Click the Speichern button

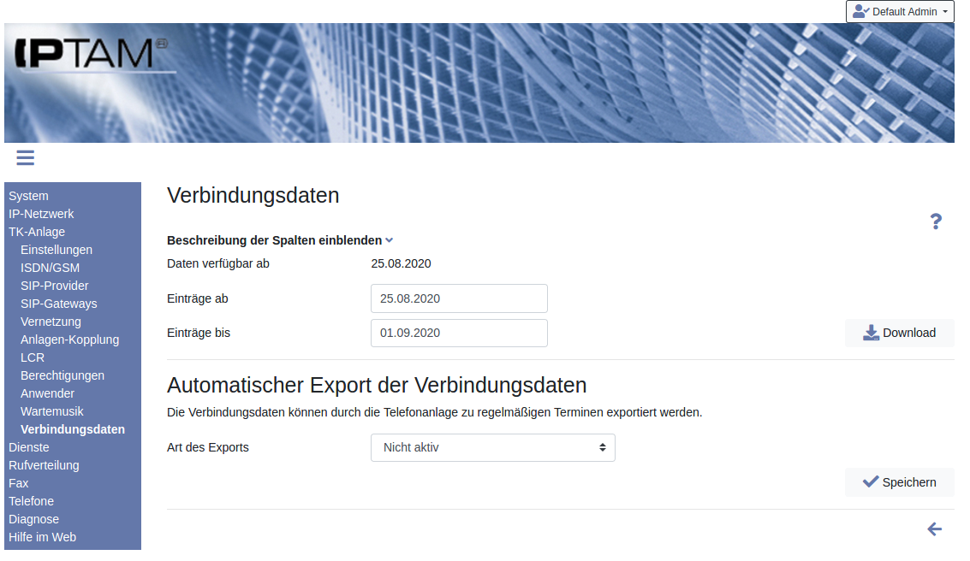coord(899,482)
